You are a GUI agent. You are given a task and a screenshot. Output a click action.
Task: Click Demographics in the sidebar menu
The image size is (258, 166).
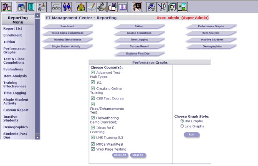[x=15, y=127]
